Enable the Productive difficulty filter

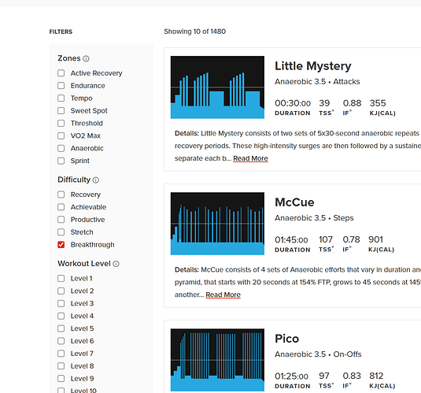(x=61, y=220)
